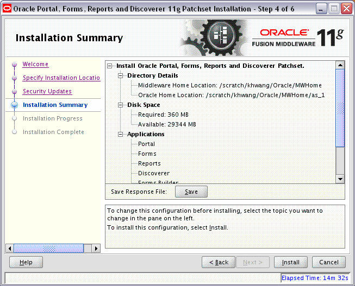Click the Save response file button
Viewport: 355px width, 286px height.
[191, 192]
